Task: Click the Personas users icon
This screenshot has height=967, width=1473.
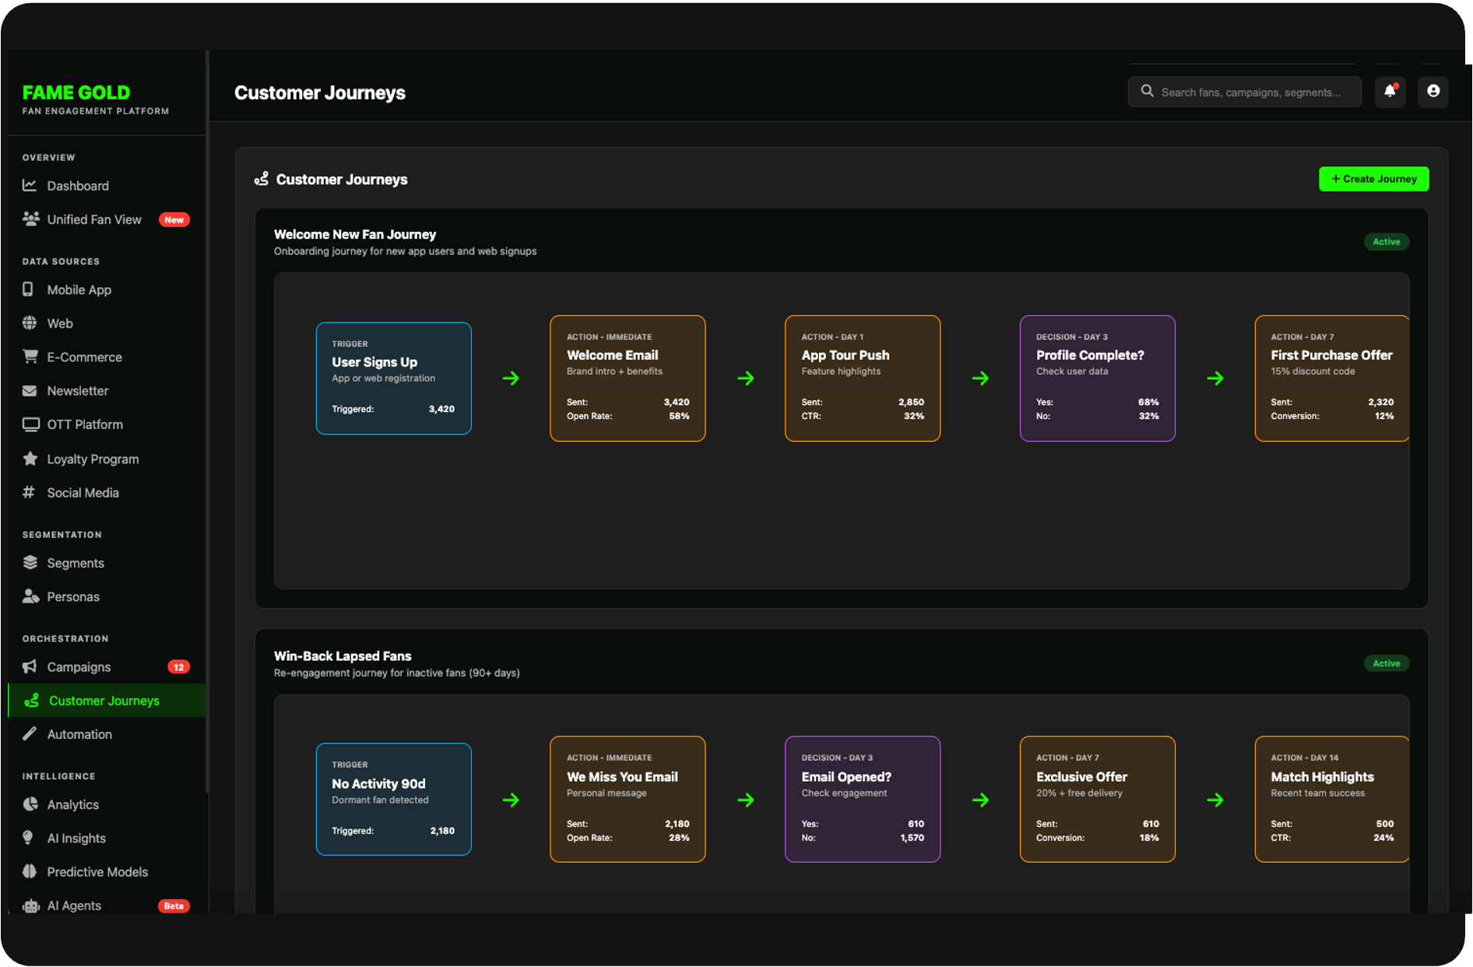Action: [x=30, y=596]
